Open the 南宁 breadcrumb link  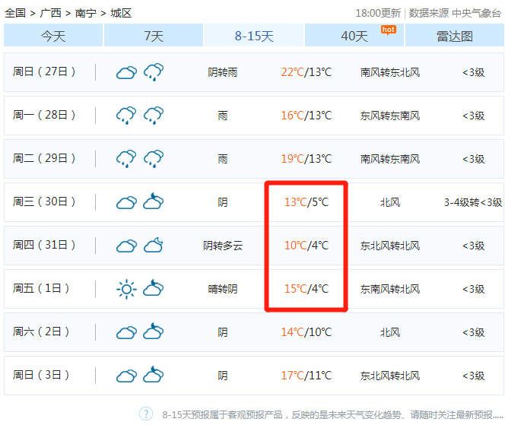tap(86, 13)
